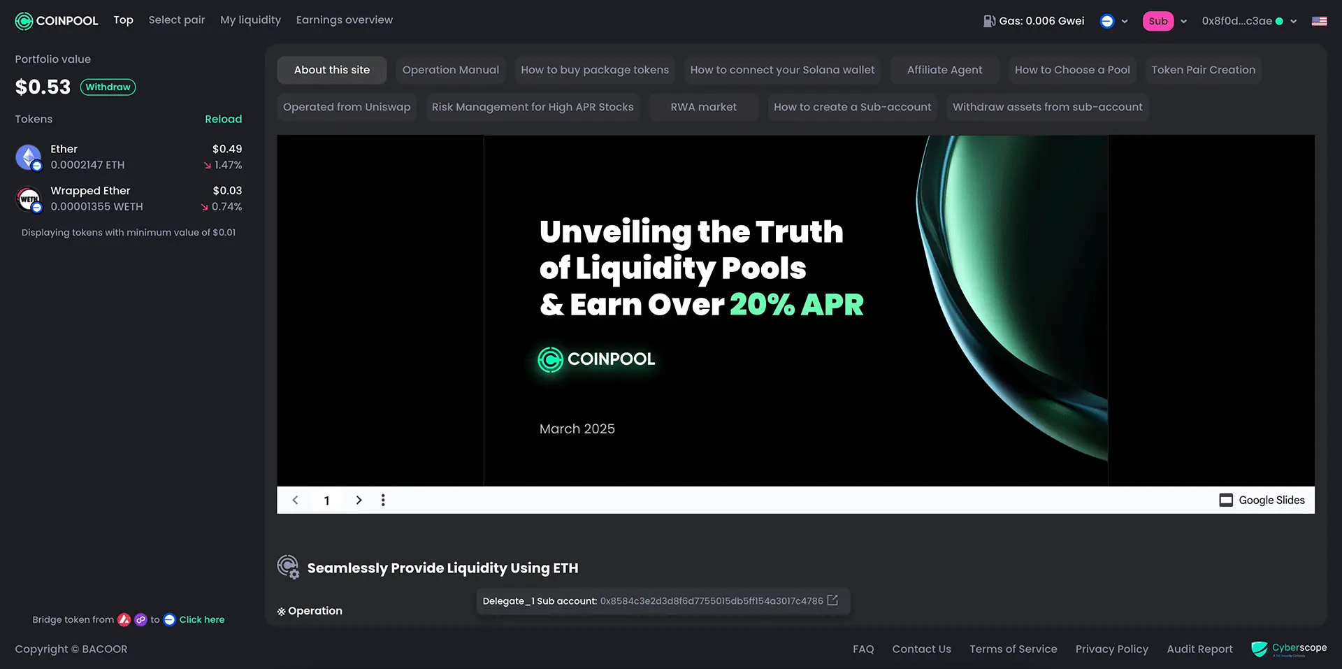Go to previous slide arrow
Screen dimensions: 1342x669
point(296,500)
